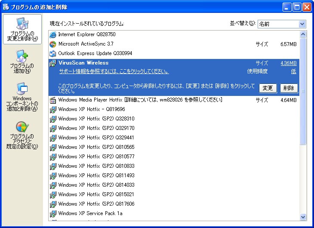The height and width of the screenshot is (228, 314).
Task: Click the icon beside Hotfix (SP2) Q811493
Action: pos(53,176)
